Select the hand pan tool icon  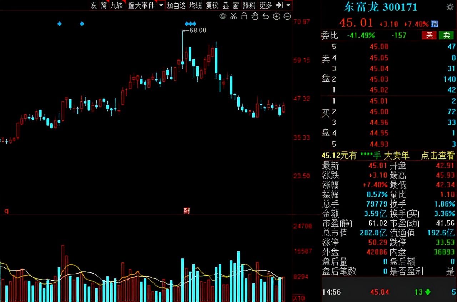click(255, 16)
